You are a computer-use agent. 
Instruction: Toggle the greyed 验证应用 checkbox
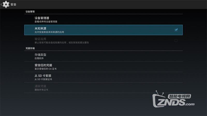(x=176, y=40)
